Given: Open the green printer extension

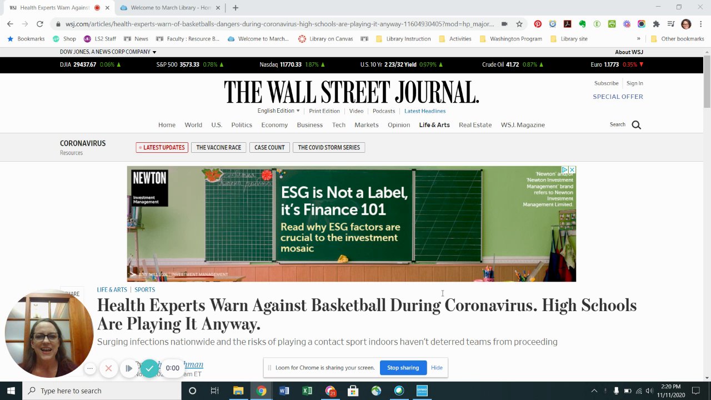Looking at the screenshot, I should point(612,24).
